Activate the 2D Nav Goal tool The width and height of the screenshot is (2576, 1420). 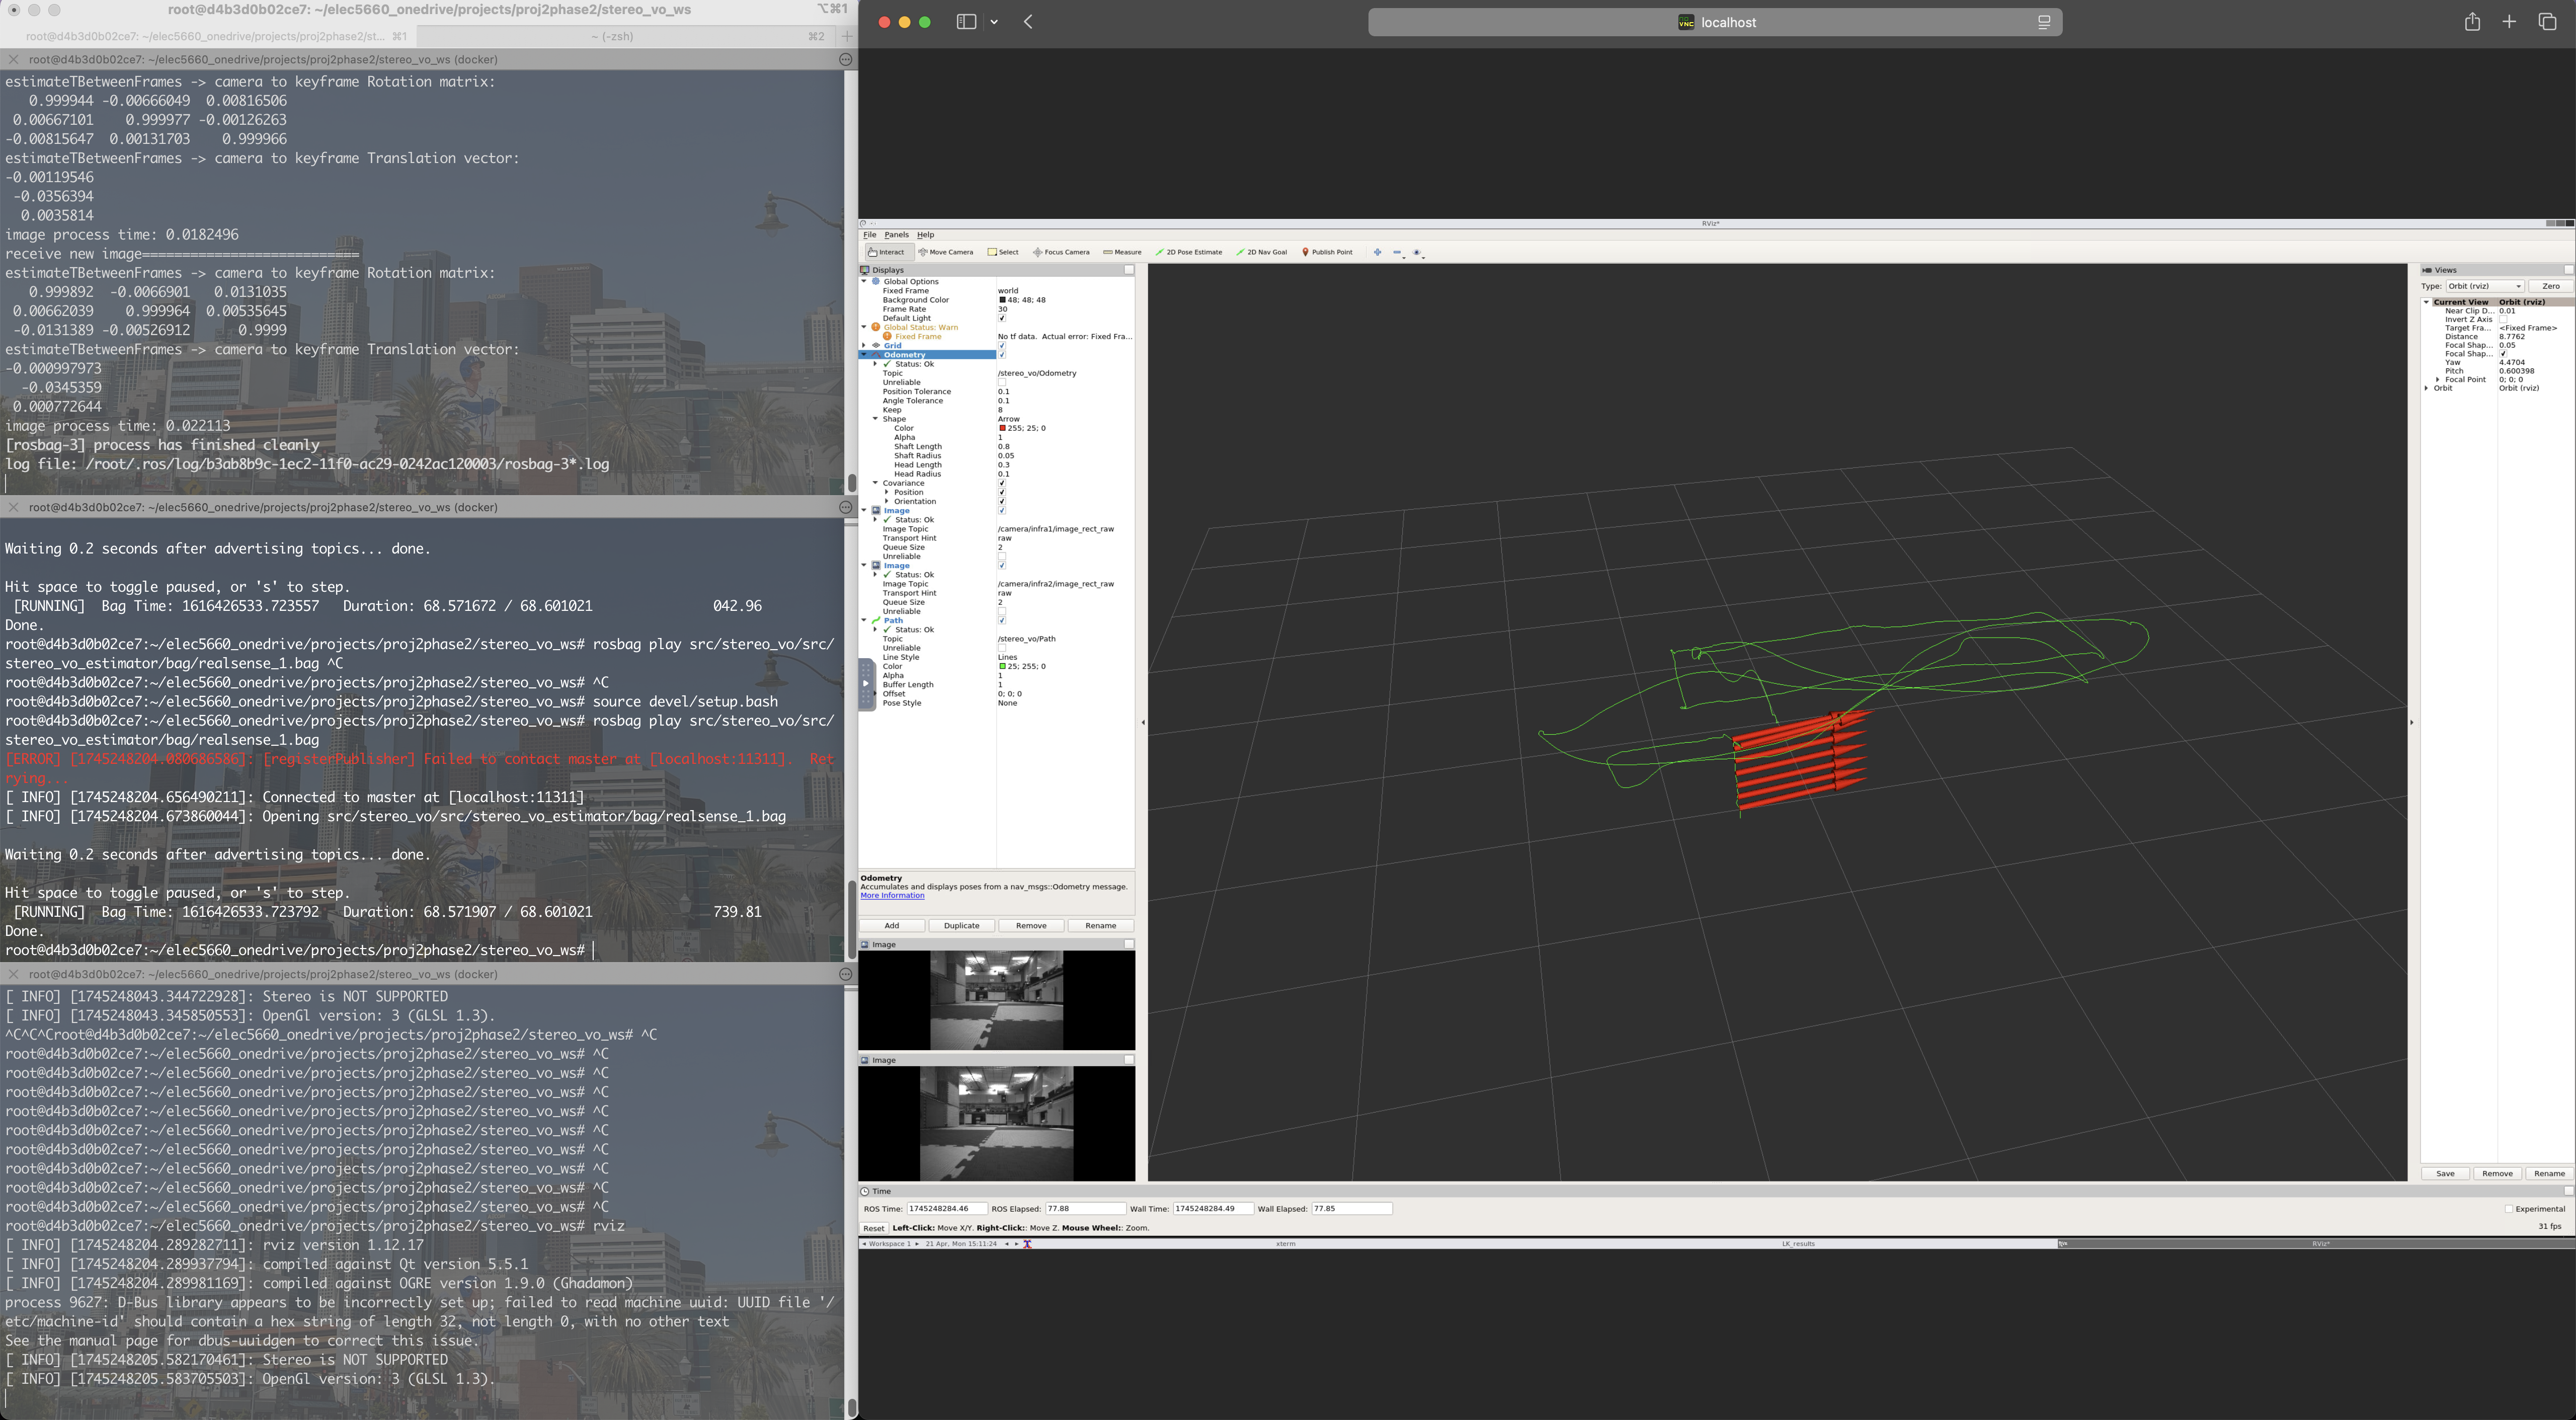1261,252
